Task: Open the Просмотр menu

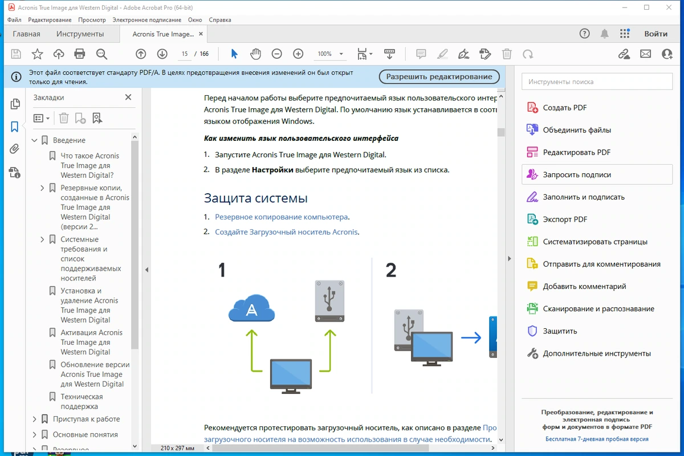Action: [92, 19]
